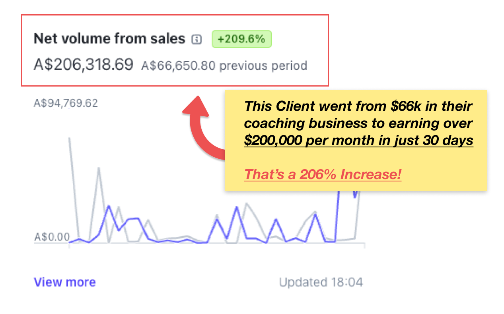Click the info icon beside Net volume from sales
Screen dimensions: 504x314
coord(197,39)
